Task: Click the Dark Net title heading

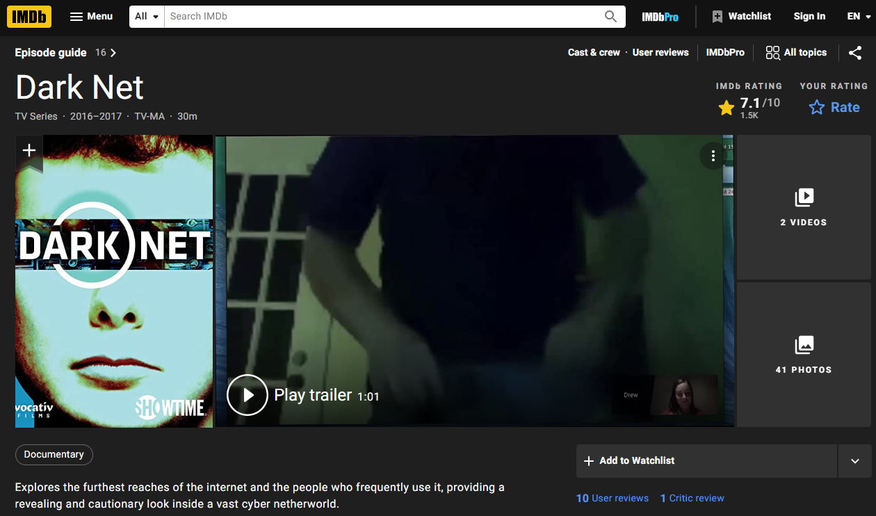Action: coord(80,88)
